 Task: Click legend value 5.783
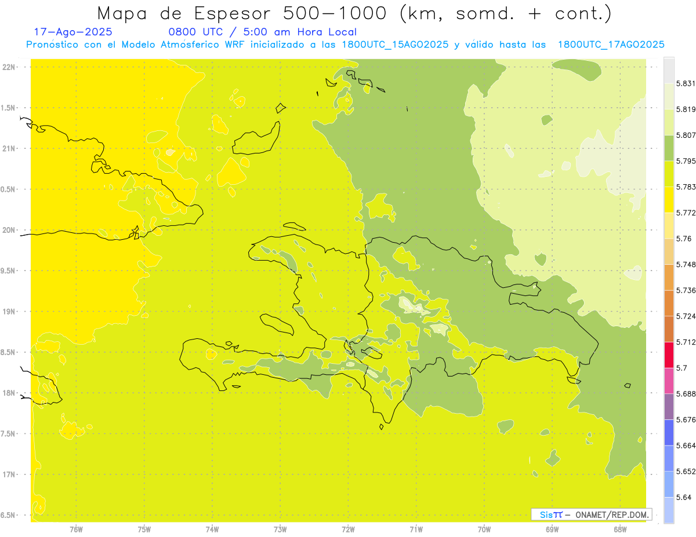point(686,187)
